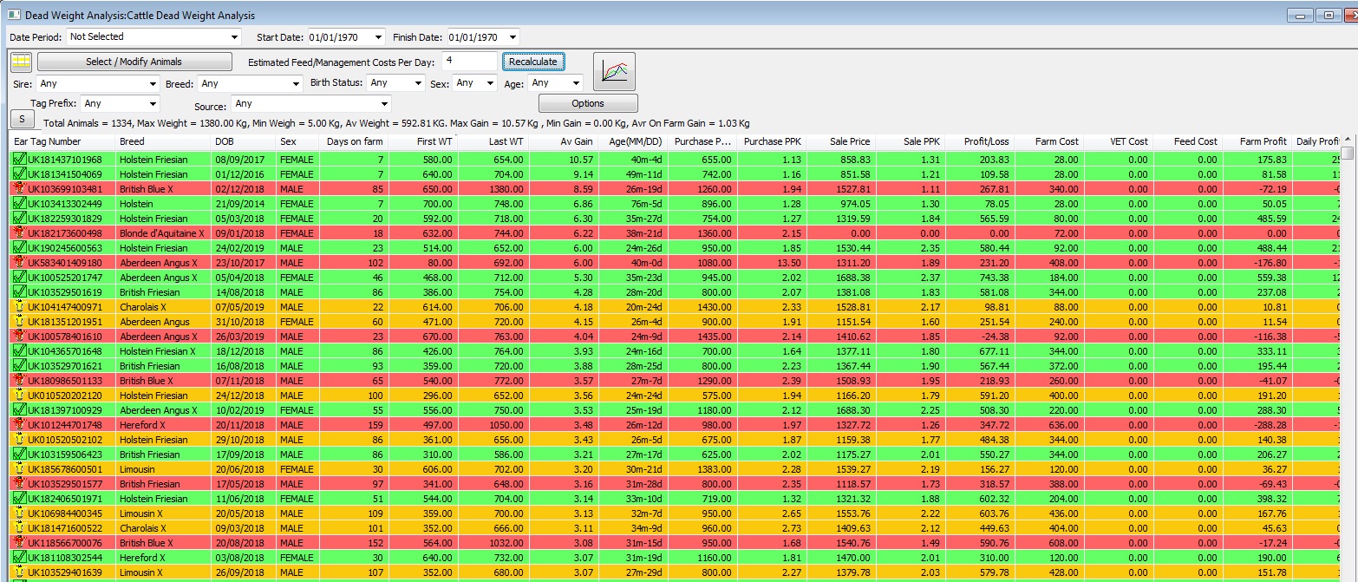Expand the Birth Status dropdown
The height and width of the screenshot is (582, 1358).
coord(417,84)
